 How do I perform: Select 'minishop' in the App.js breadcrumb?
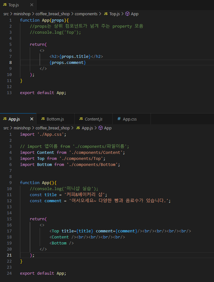tap(22, 128)
